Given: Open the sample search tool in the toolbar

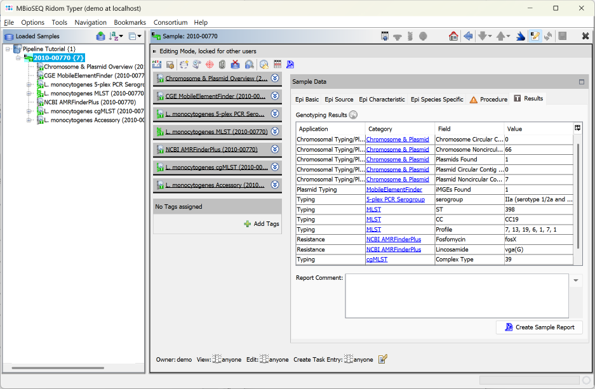Looking at the screenshot, I should pyautogui.click(x=251, y=64).
